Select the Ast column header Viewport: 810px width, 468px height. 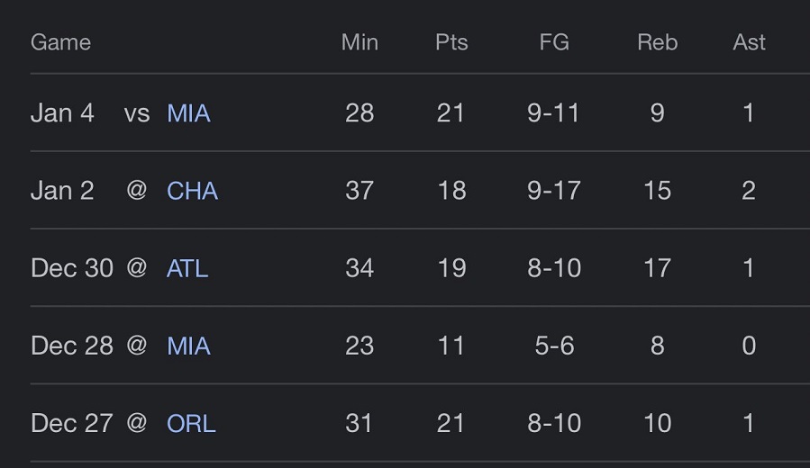[749, 42]
